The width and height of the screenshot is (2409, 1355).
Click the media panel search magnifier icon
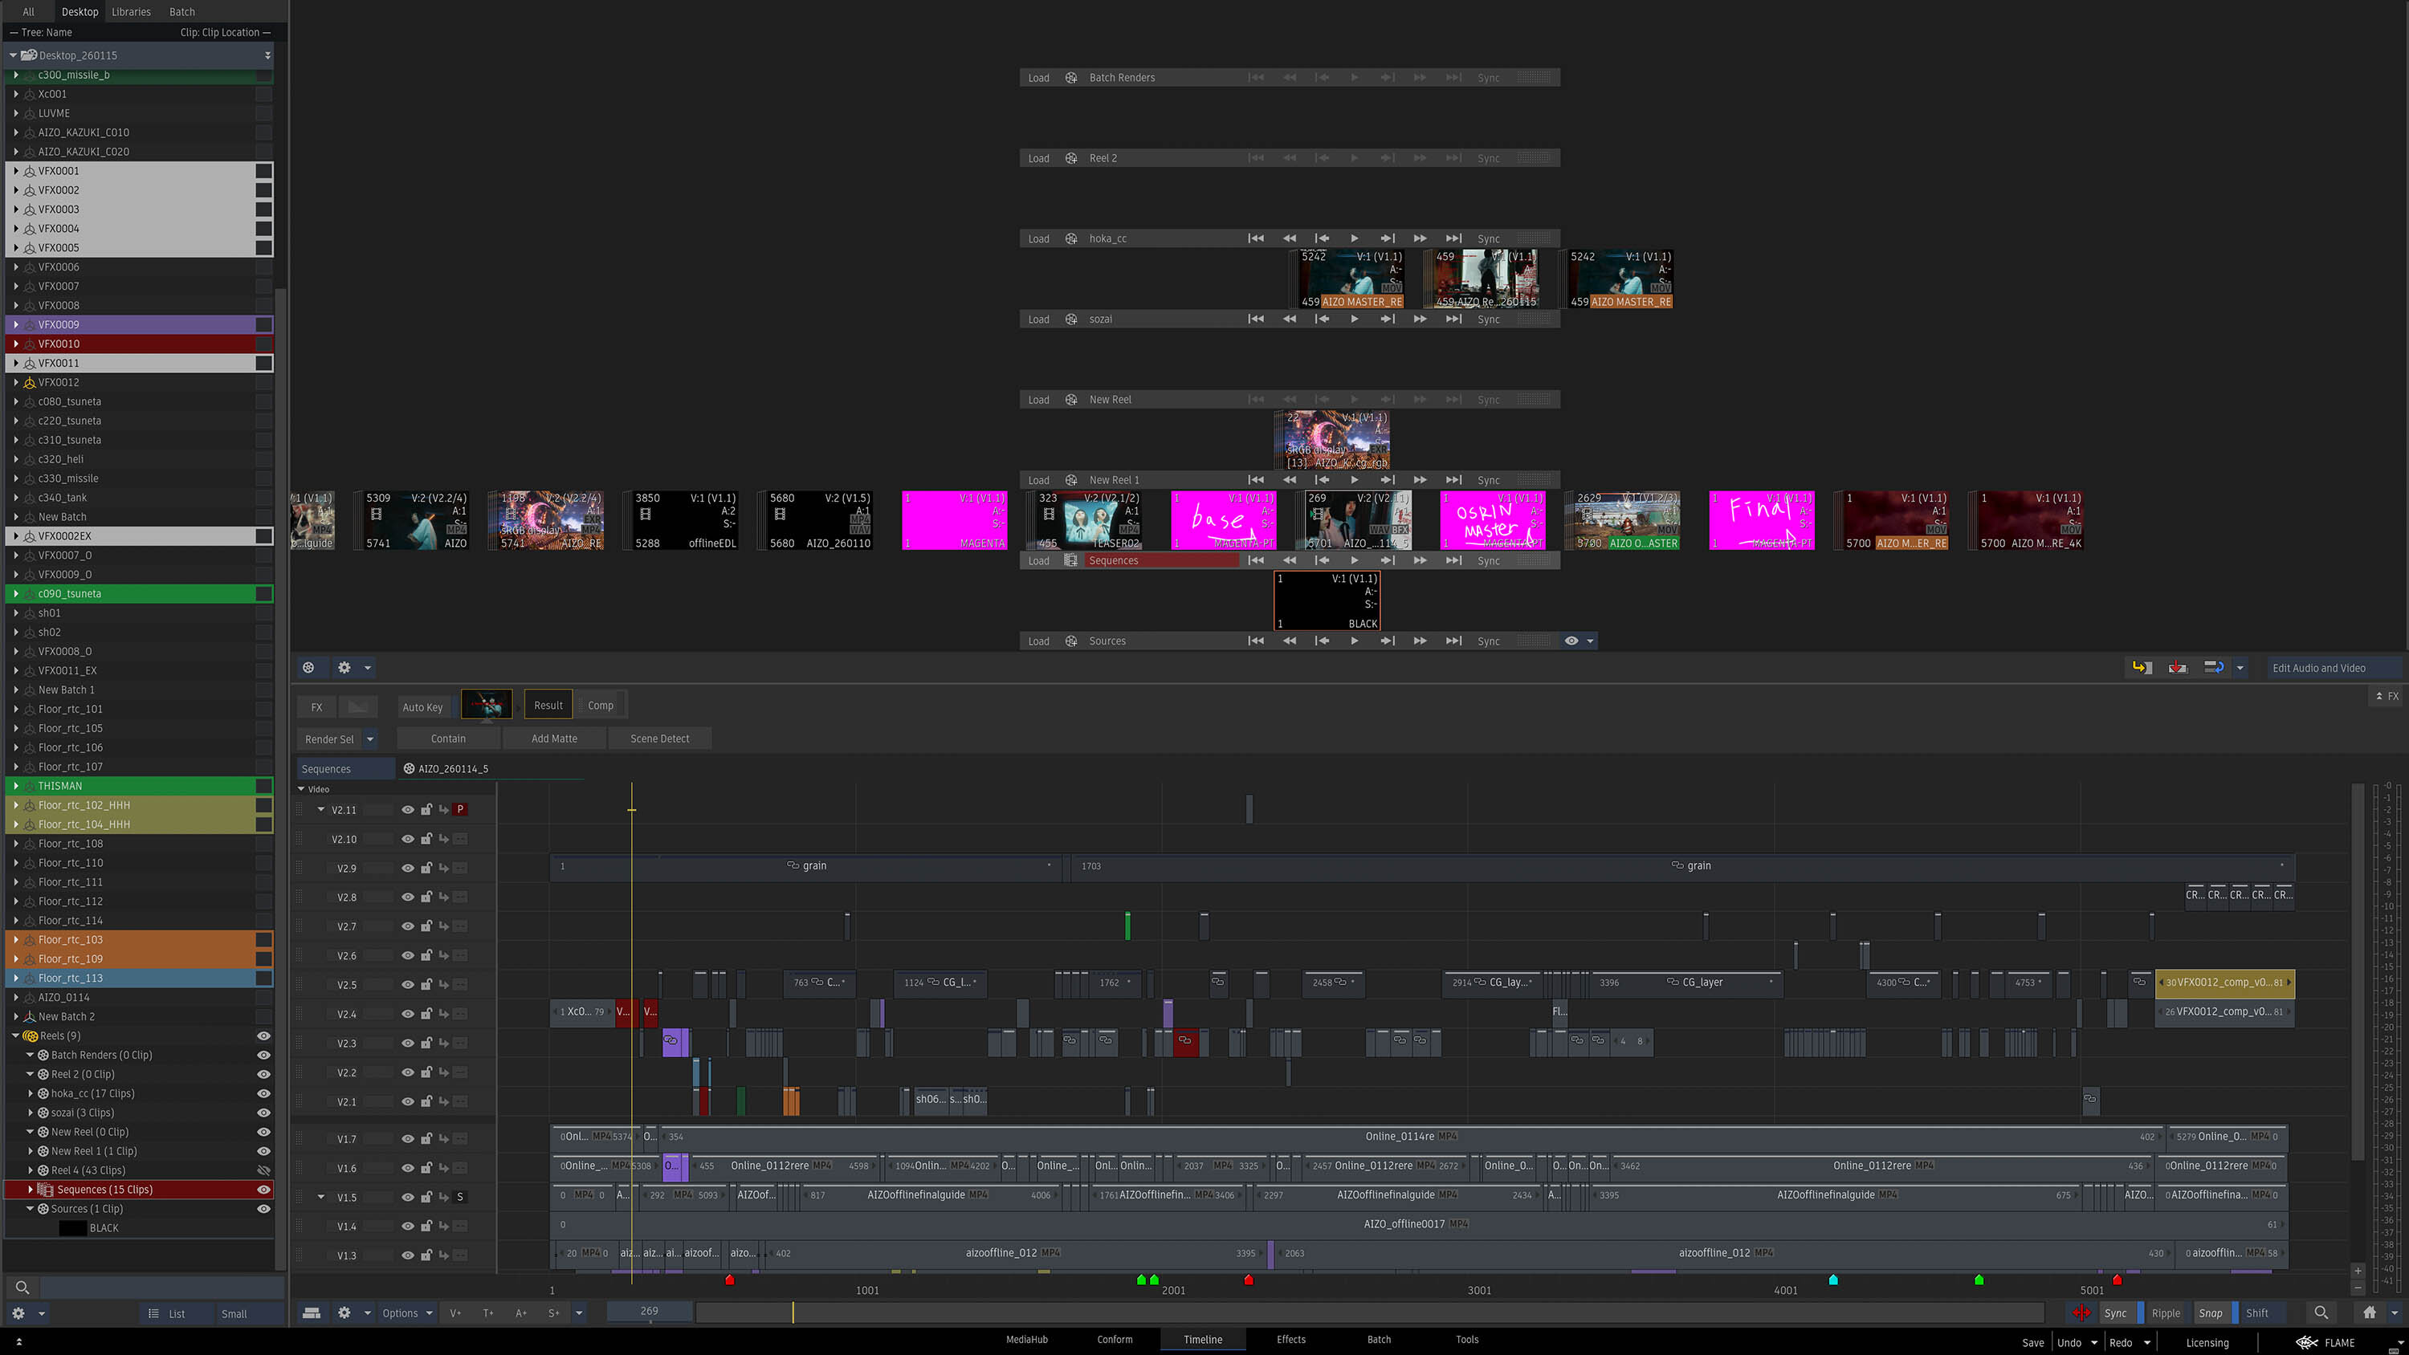[22, 1288]
